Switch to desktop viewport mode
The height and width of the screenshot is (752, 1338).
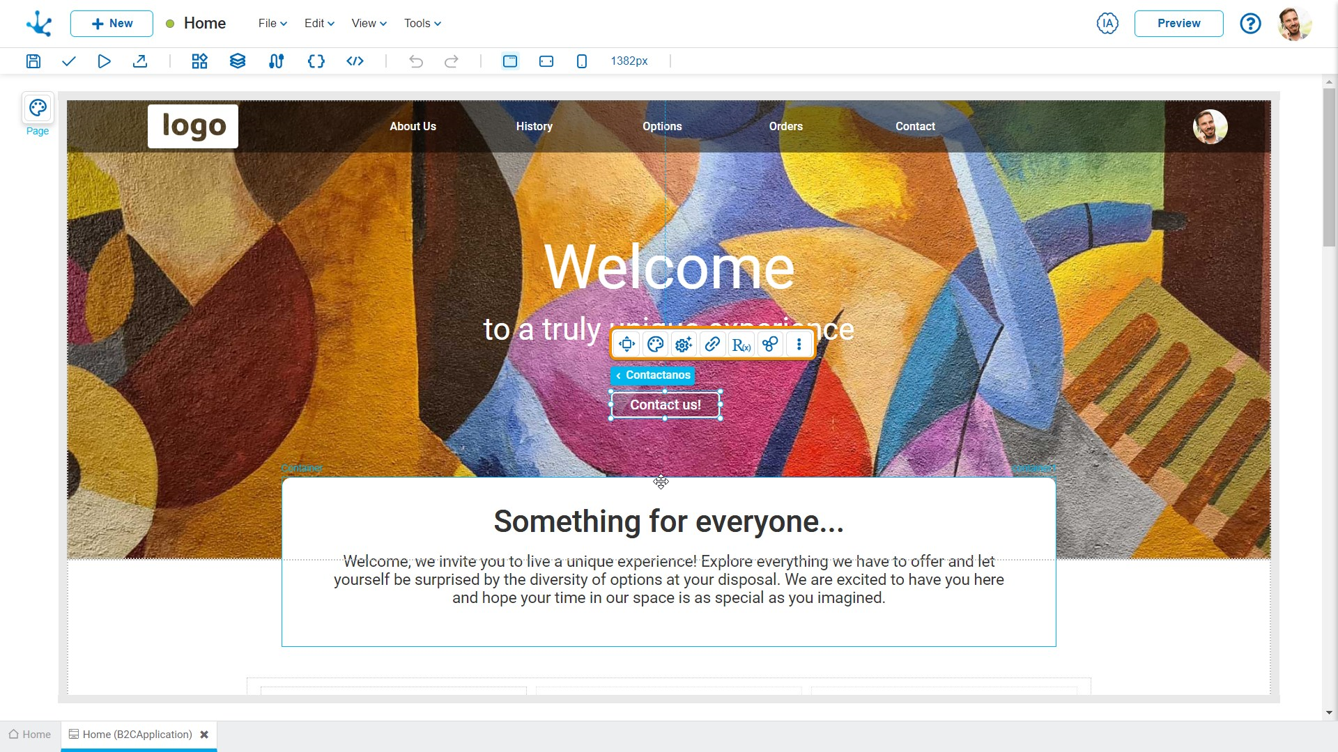coord(510,61)
